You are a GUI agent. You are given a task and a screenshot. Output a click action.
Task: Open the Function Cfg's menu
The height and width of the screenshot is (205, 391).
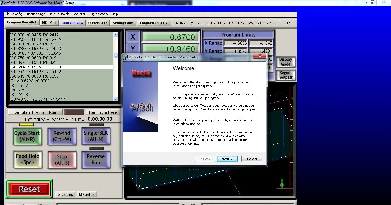click(x=35, y=14)
